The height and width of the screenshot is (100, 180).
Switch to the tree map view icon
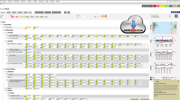pyautogui.click(x=106, y=16)
